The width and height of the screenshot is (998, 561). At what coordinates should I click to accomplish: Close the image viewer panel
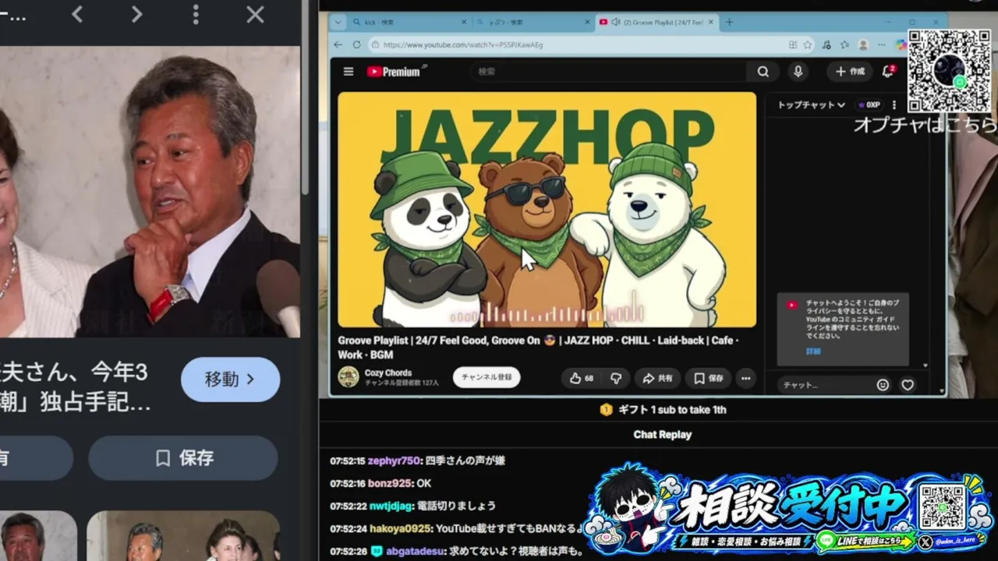[255, 14]
